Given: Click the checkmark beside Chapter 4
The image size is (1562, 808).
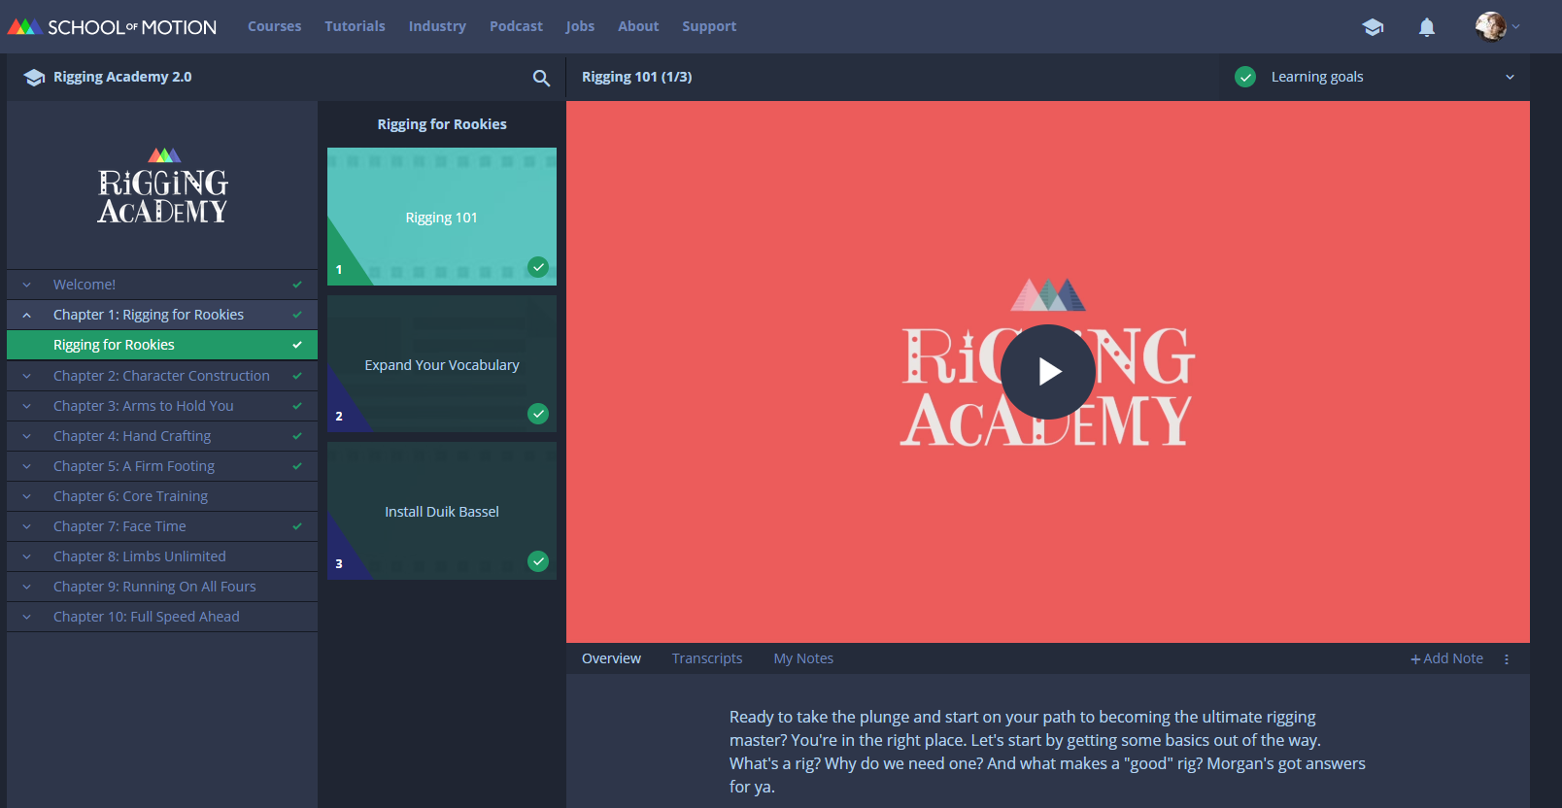Looking at the screenshot, I should point(297,436).
